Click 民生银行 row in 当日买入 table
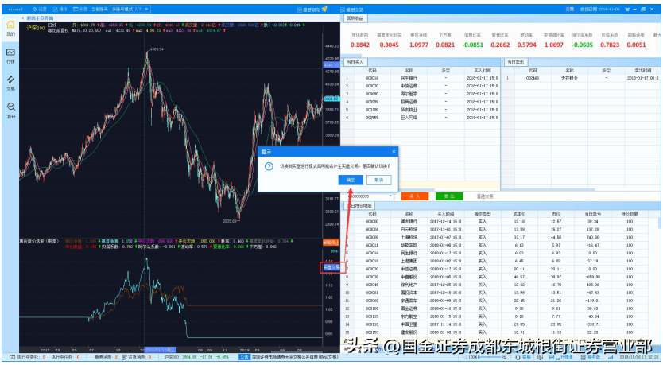663x365 pixels. (421, 78)
